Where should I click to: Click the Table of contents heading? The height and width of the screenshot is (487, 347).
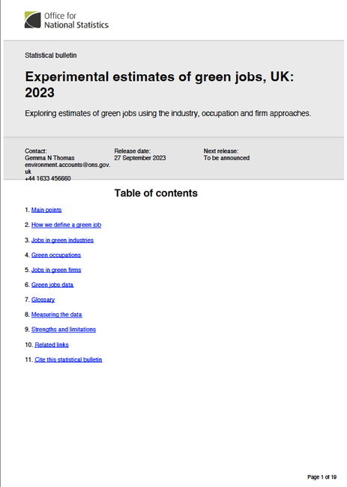point(156,193)
